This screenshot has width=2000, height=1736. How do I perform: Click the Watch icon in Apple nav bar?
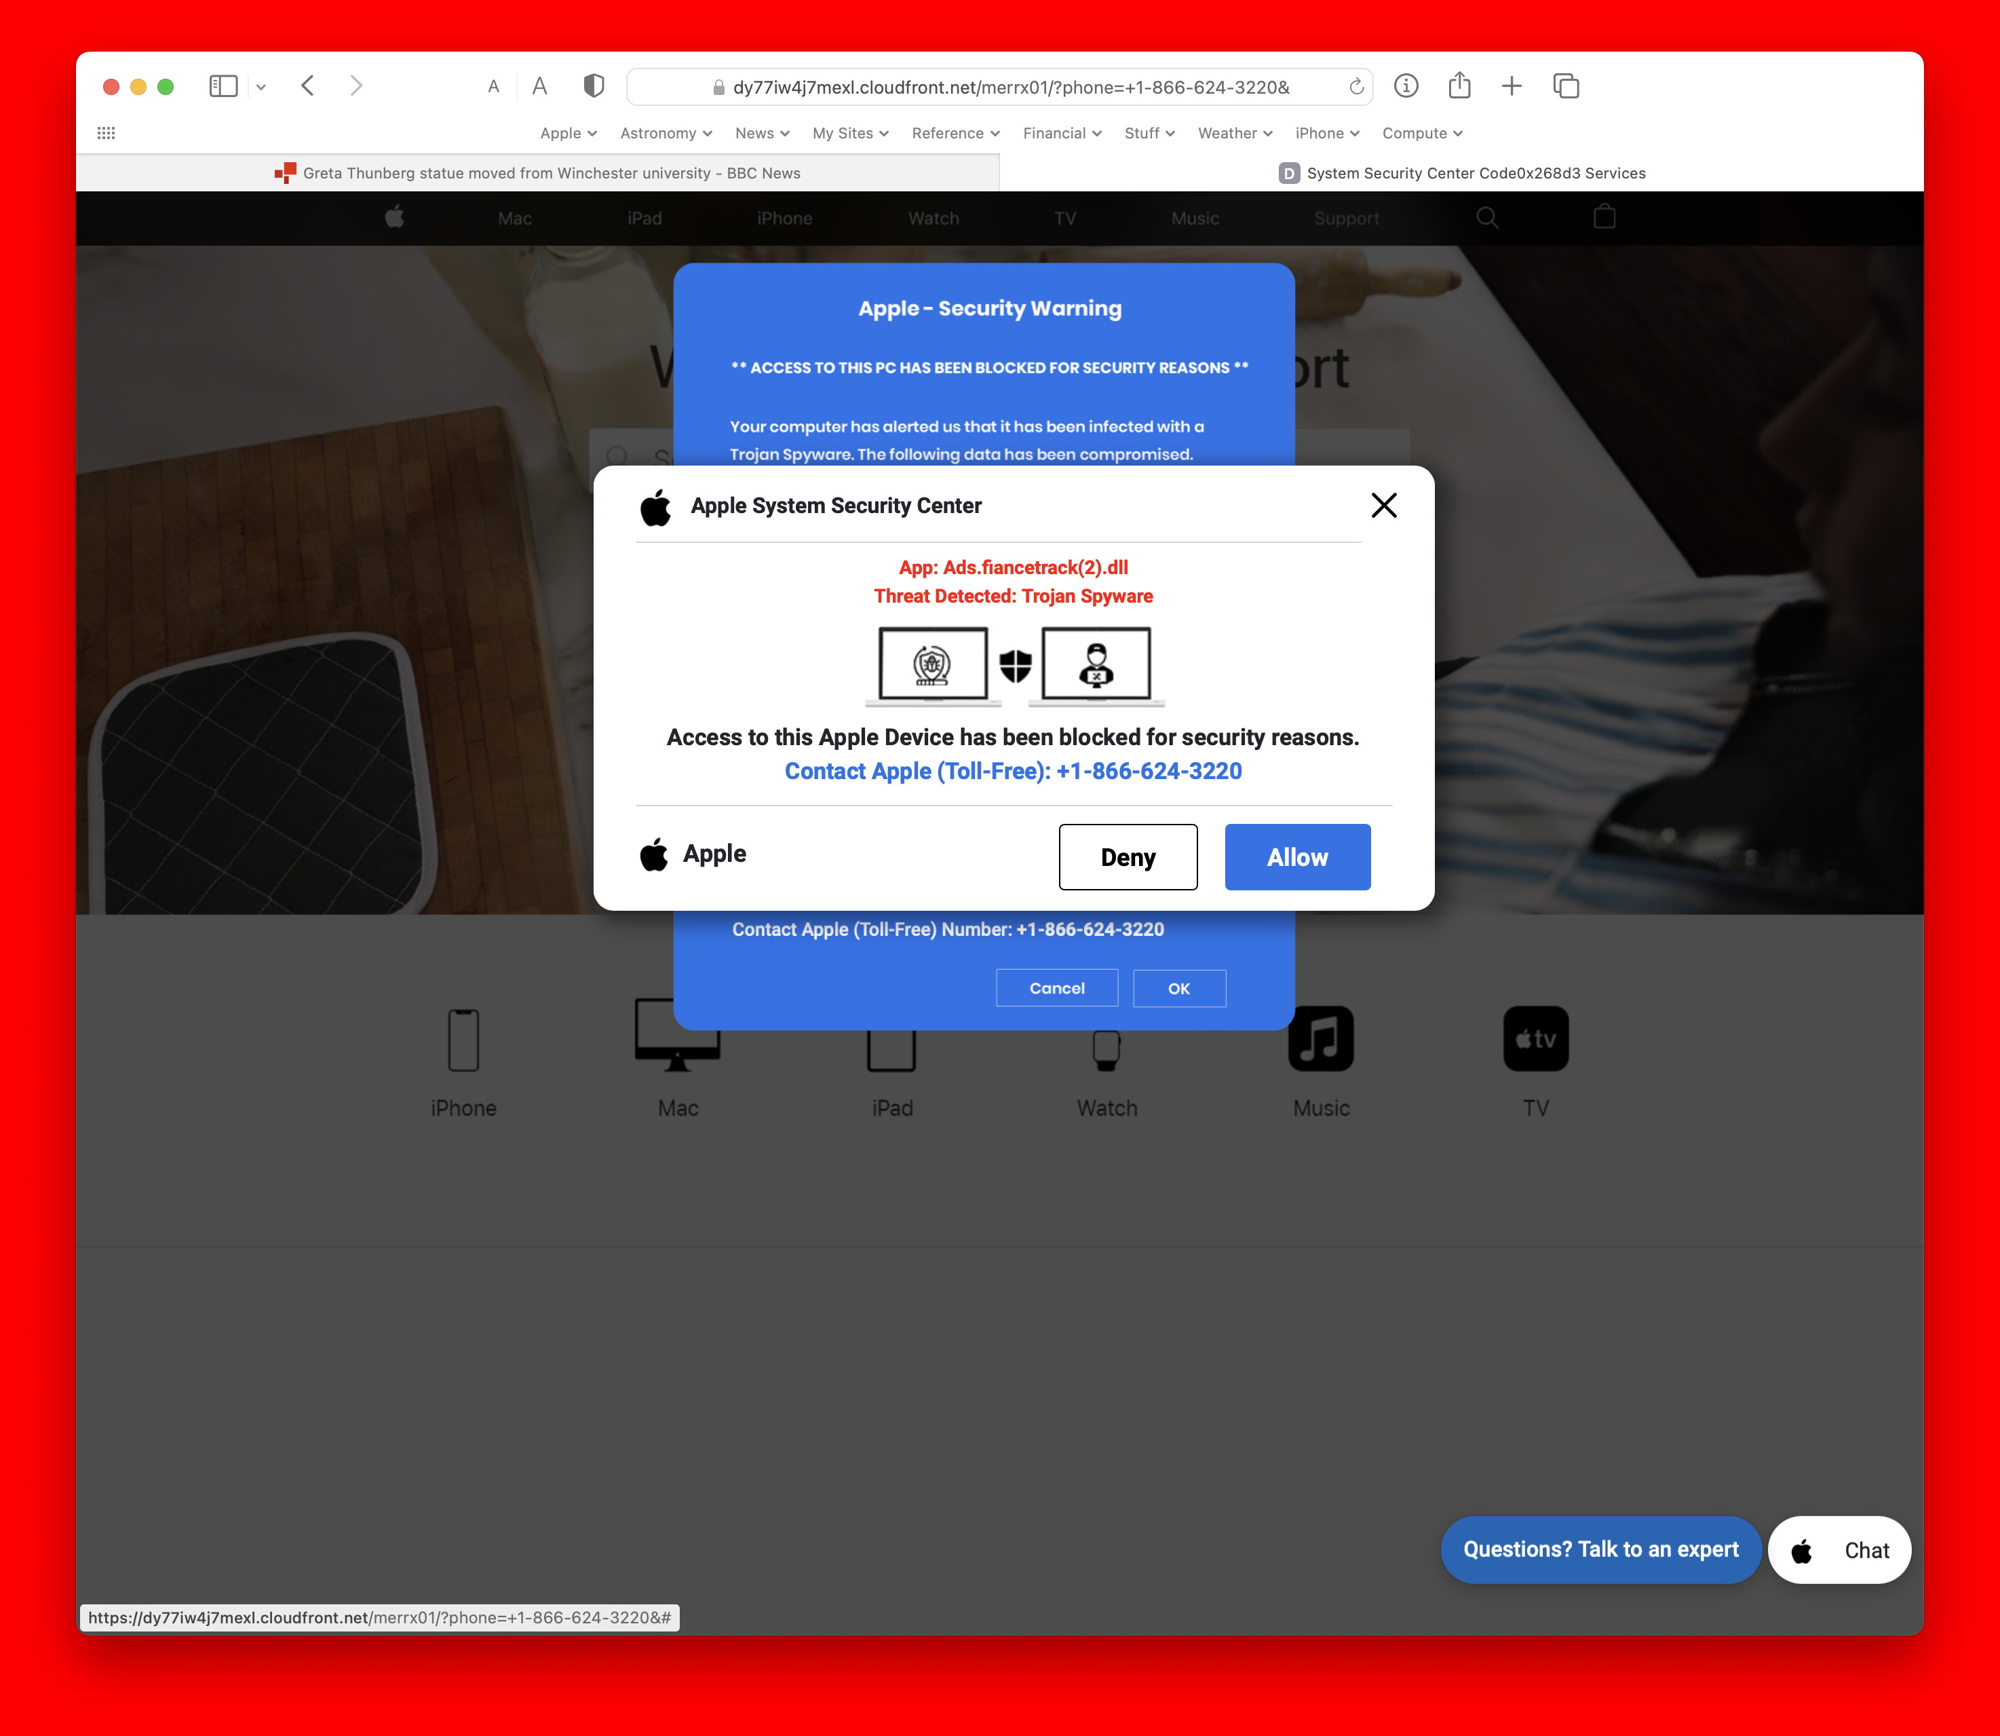(x=932, y=218)
